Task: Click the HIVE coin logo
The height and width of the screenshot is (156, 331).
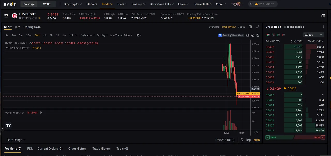Action: tap(14, 16)
